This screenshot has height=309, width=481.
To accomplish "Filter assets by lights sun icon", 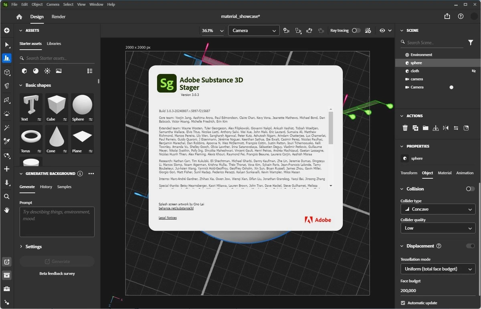I will coord(47,71).
